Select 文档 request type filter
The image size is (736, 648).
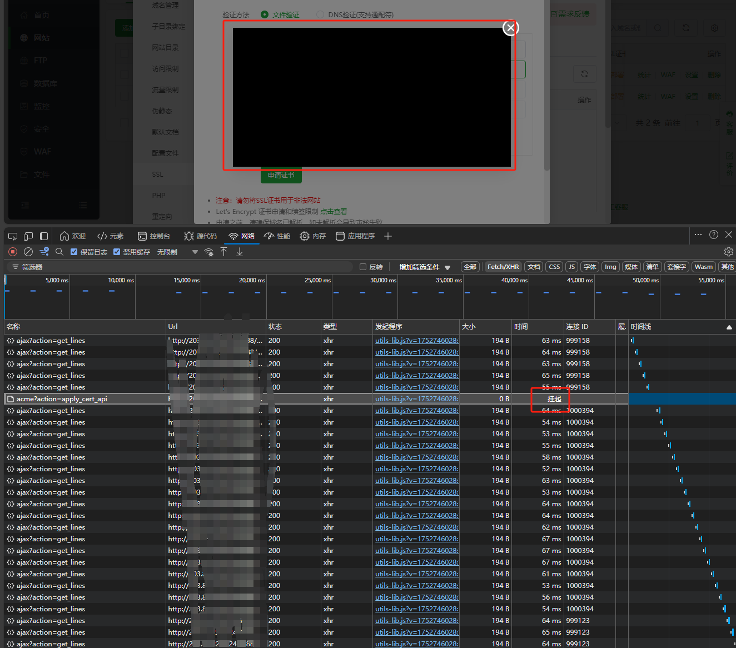(x=534, y=267)
